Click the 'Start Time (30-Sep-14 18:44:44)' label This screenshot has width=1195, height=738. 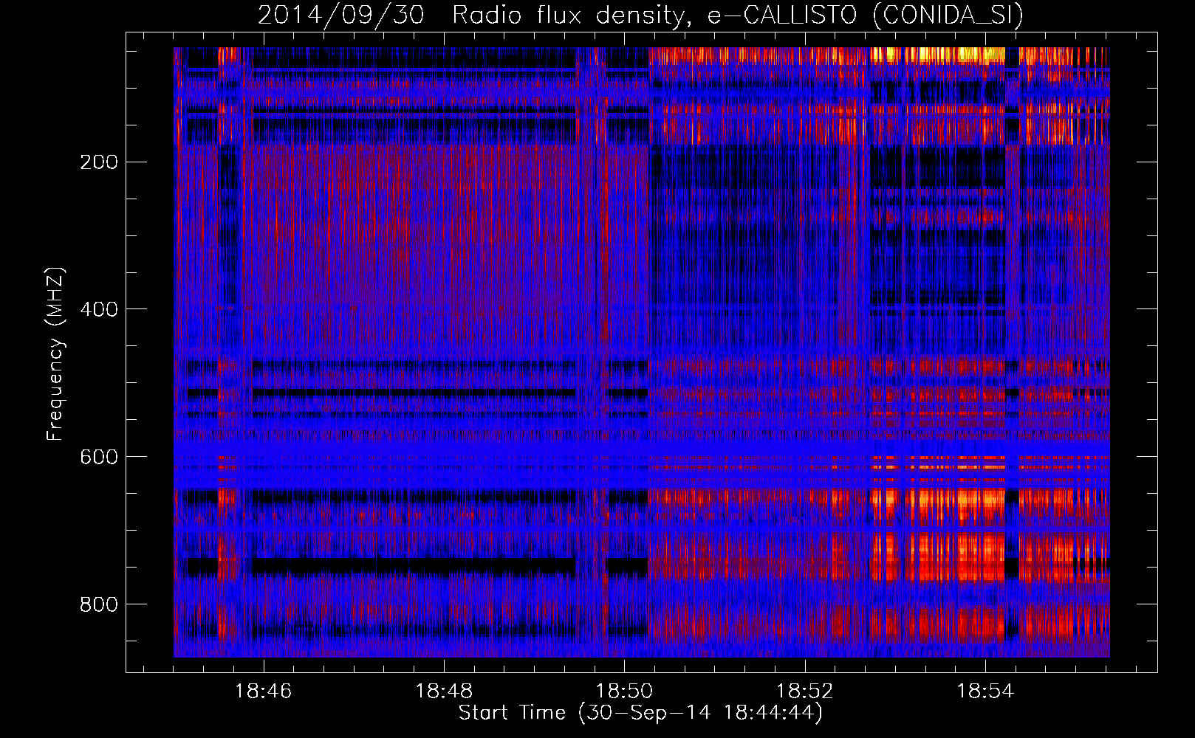640,713
